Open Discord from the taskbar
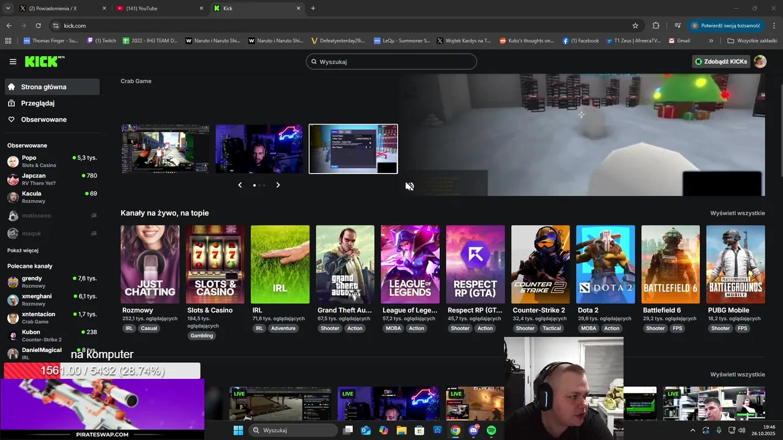This screenshot has height=440, width=783. [473, 430]
